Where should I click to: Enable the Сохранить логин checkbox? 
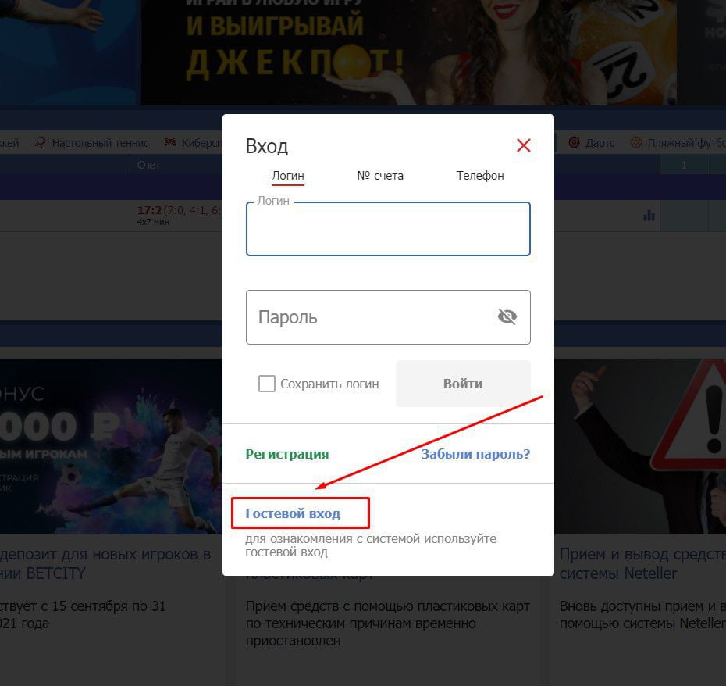pos(267,384)
